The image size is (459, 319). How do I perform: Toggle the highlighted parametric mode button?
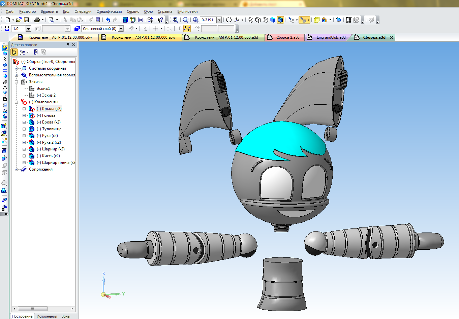point(187,29)
